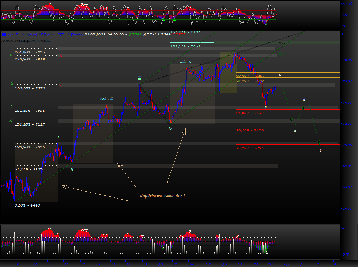Viewport: 358px width, 267px height.
Task: Click the Apr label on the date axis
Action: pos(287,264)
